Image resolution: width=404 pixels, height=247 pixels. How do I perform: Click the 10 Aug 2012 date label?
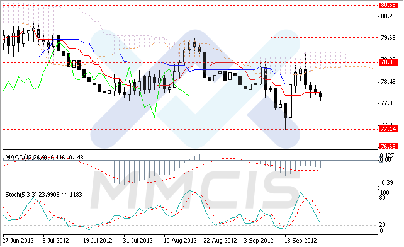(180, 241)
